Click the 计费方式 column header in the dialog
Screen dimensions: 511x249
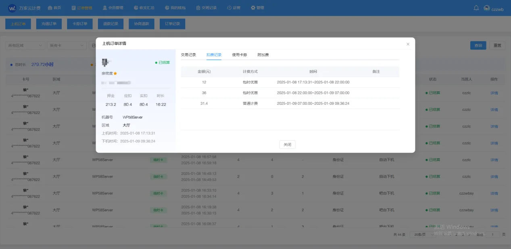point(250,72)
